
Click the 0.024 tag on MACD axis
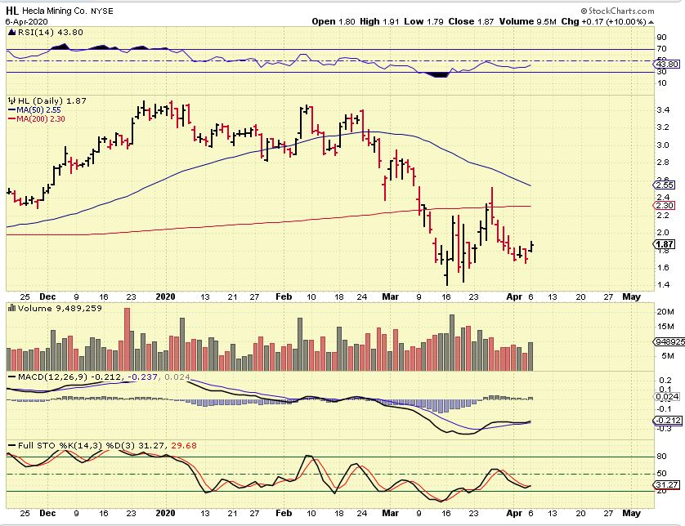668,396
